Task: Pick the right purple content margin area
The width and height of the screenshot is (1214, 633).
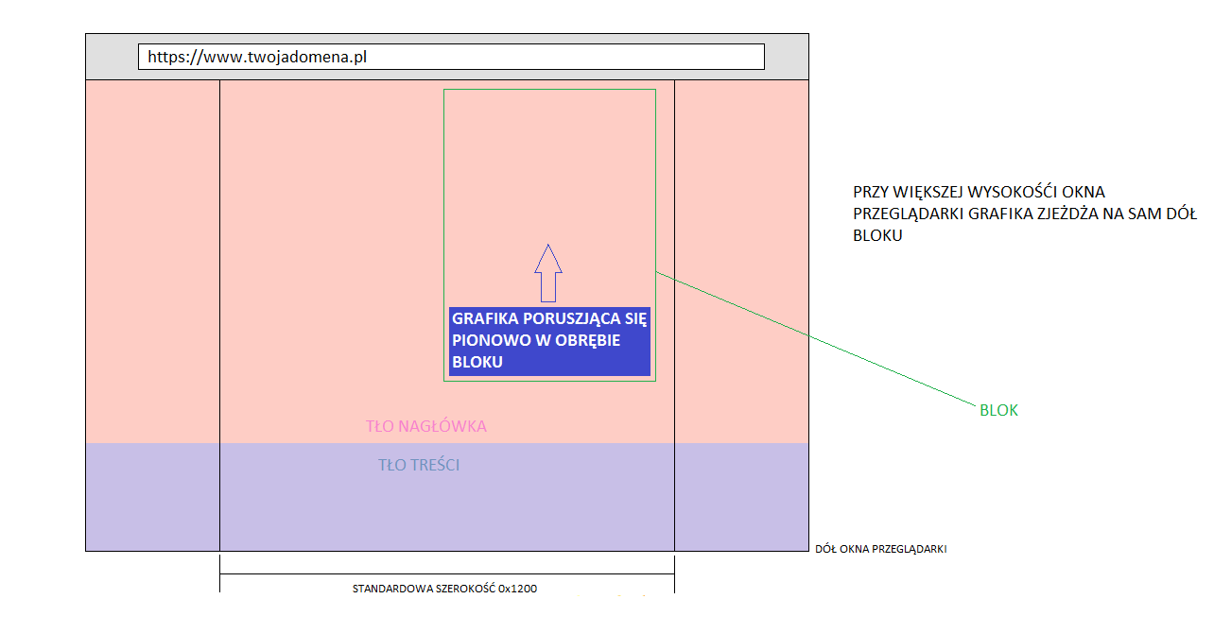Action: 741,497
